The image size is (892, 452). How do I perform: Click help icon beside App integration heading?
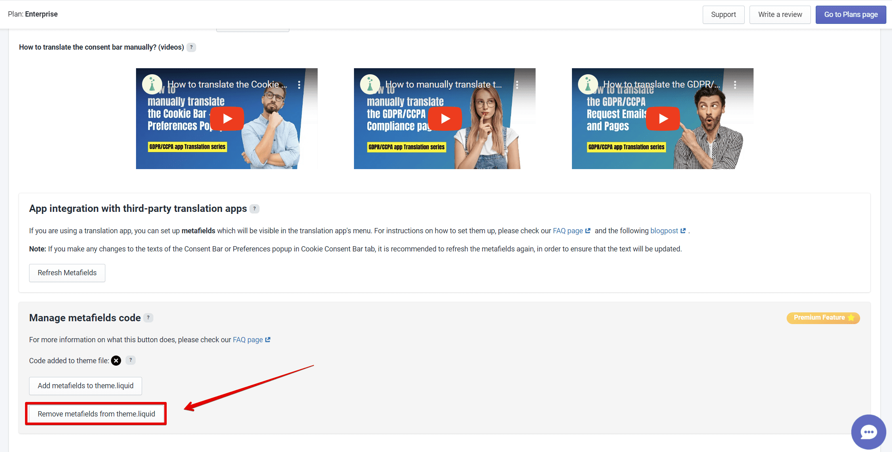click(x=254, y=209)
